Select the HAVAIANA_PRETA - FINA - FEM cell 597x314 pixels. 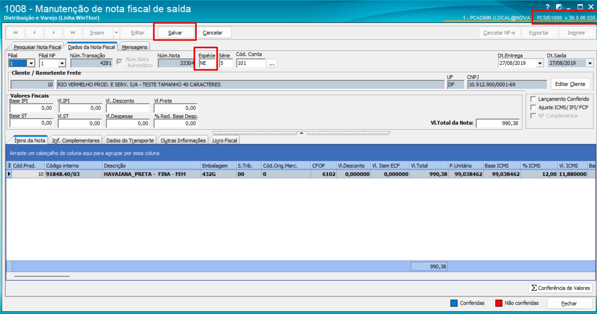(x=152, y=174)
